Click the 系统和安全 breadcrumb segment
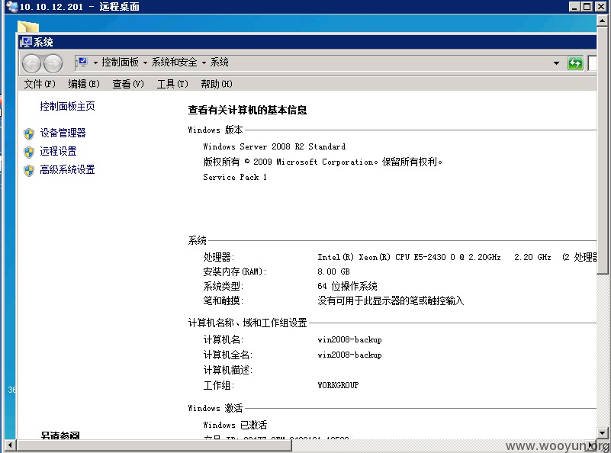The image size is (611, 453). tap(174, 62)
